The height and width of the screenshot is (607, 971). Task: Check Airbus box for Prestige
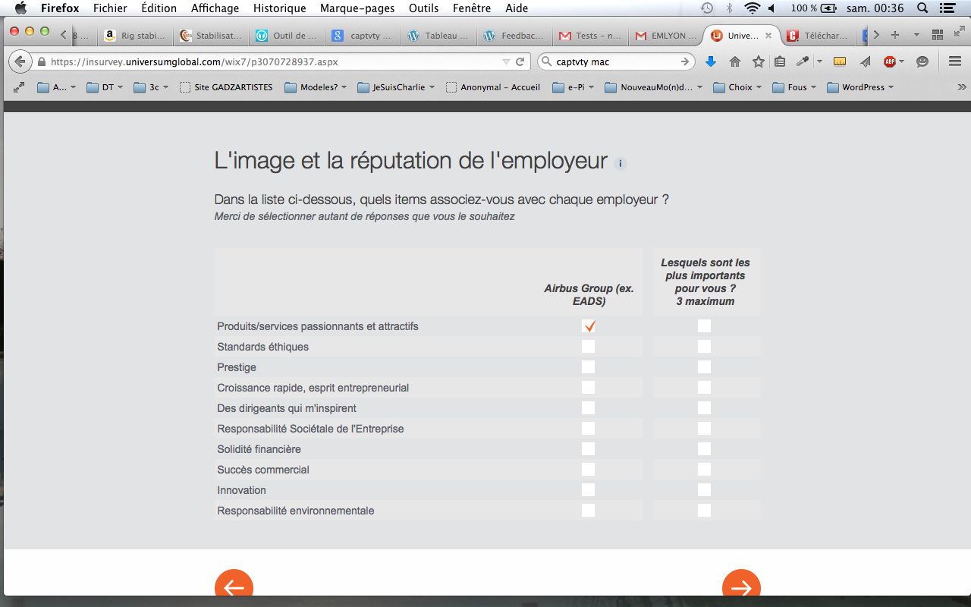tap(589, 367)
